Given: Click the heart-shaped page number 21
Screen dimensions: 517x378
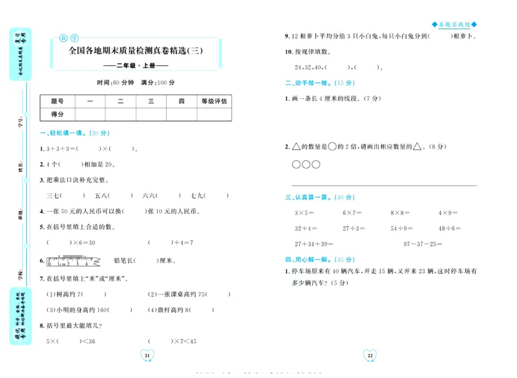Looking at the screenshot, I should [147, 355].
